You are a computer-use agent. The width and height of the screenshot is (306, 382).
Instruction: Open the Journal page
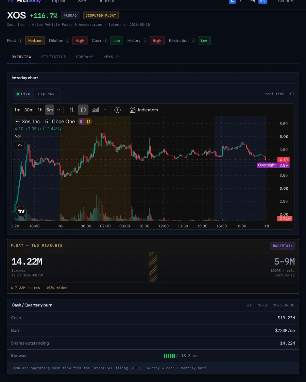(x=106, y=1)
